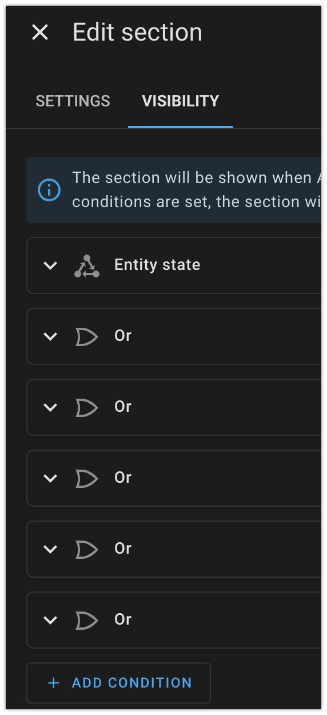The image size is (327, 715).
Task: Expand the fourth Or condition chevron
Action: tap(51, 550)
